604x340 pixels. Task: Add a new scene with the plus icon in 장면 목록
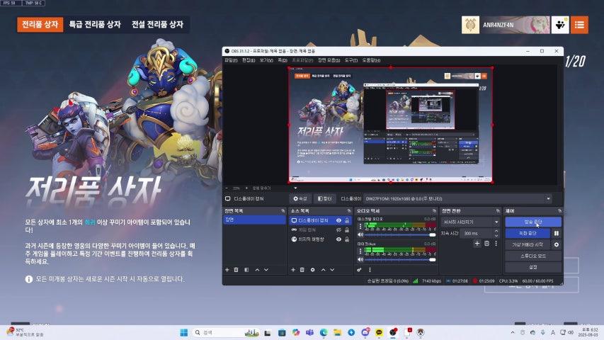[227, 270]
